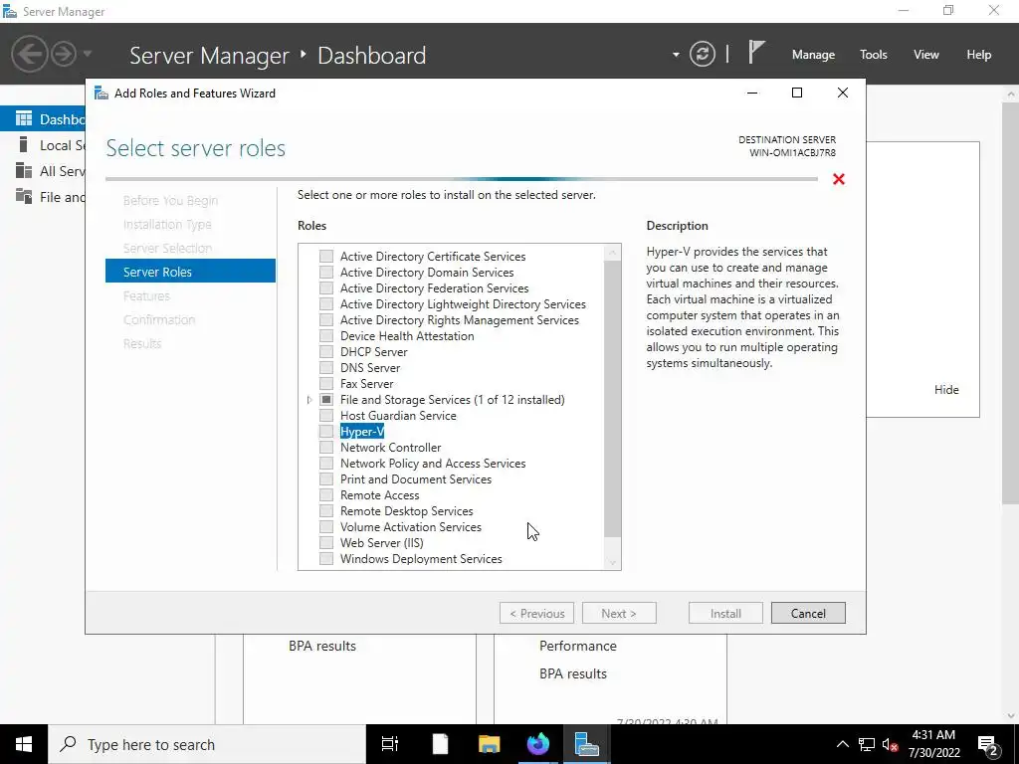1019x764 pixels.
Task: Go to the Server Roles wizard step
Action: pos(190,272)
